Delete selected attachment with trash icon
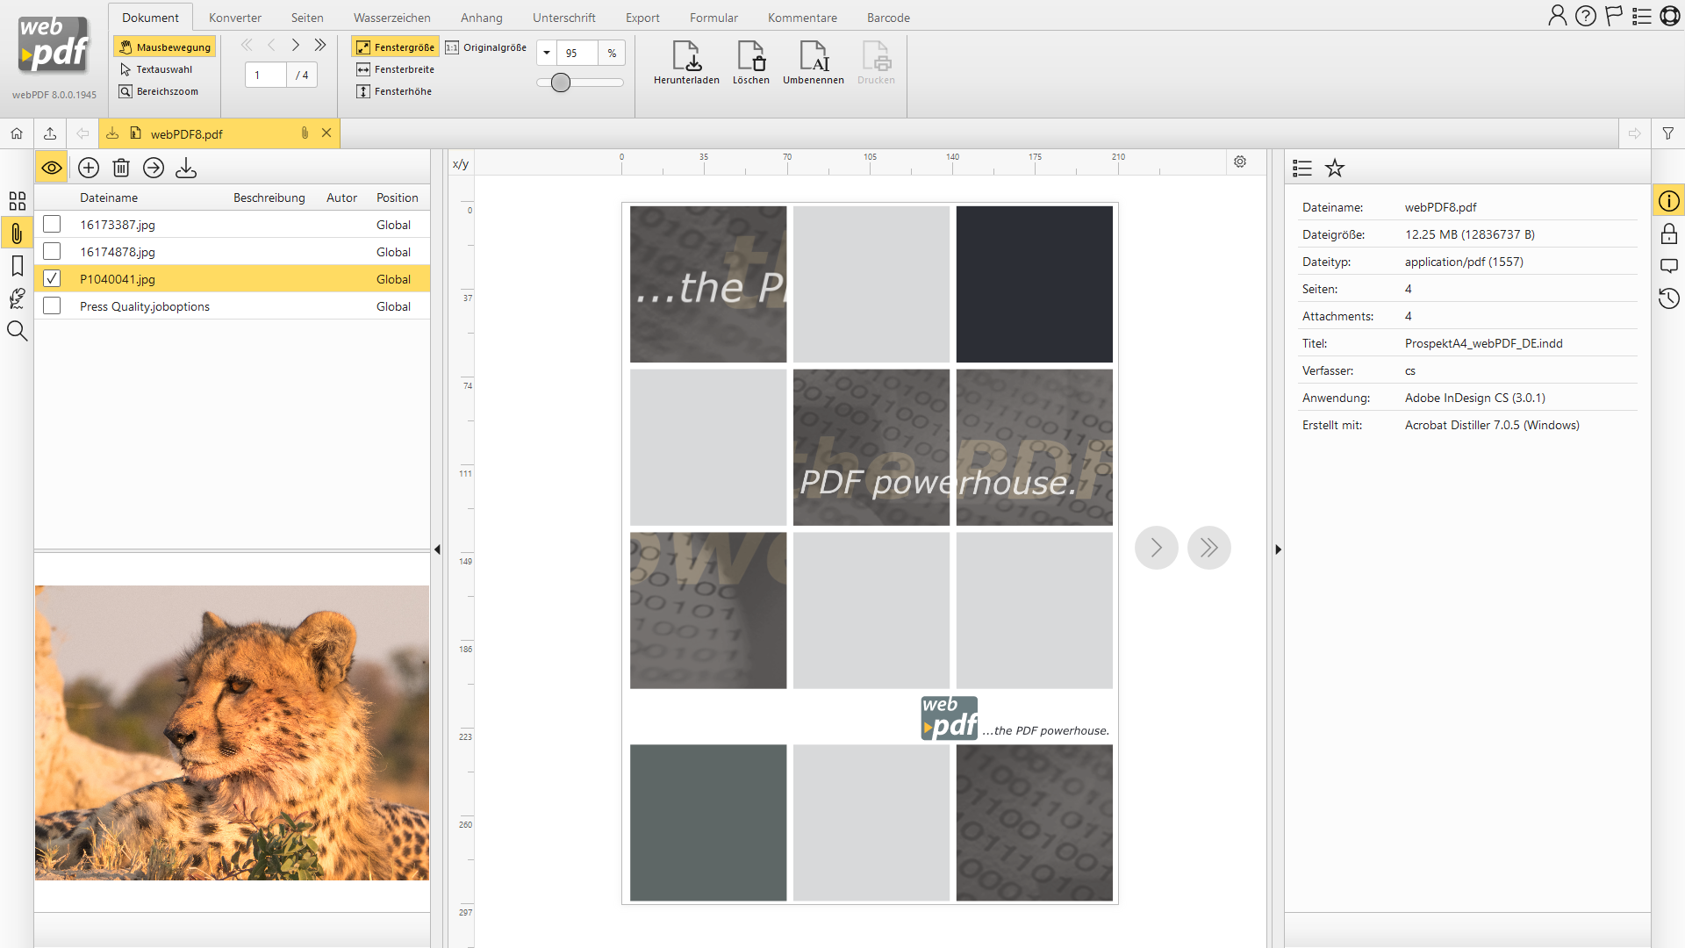This screenshot has height=948, width=1685. [x=121, y=168]
